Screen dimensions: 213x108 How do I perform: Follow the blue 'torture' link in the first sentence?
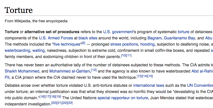coord(183,32)
